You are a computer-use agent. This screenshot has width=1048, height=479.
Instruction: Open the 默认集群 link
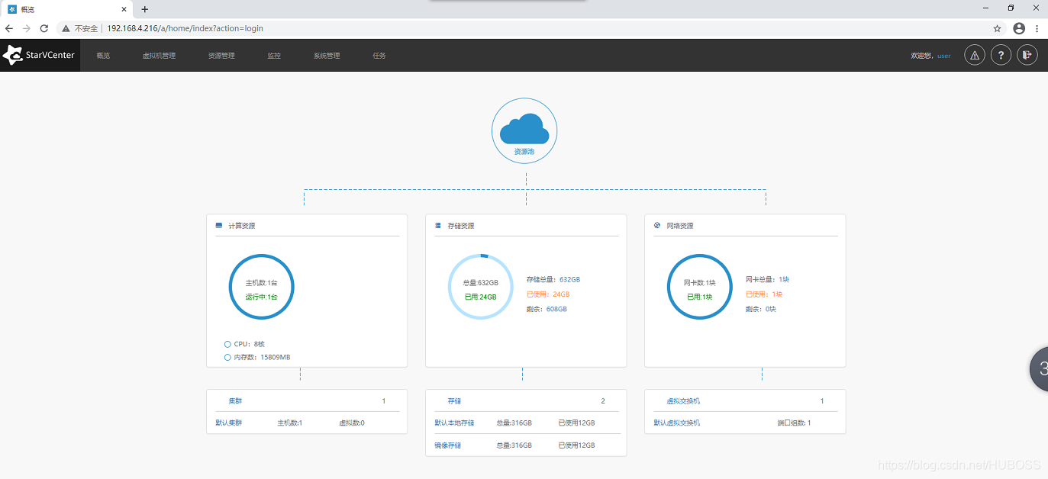228,423
